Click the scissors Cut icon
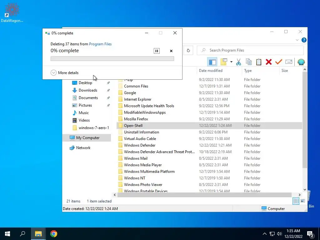Viewport: 320px width, 240px height. (238, 62)
